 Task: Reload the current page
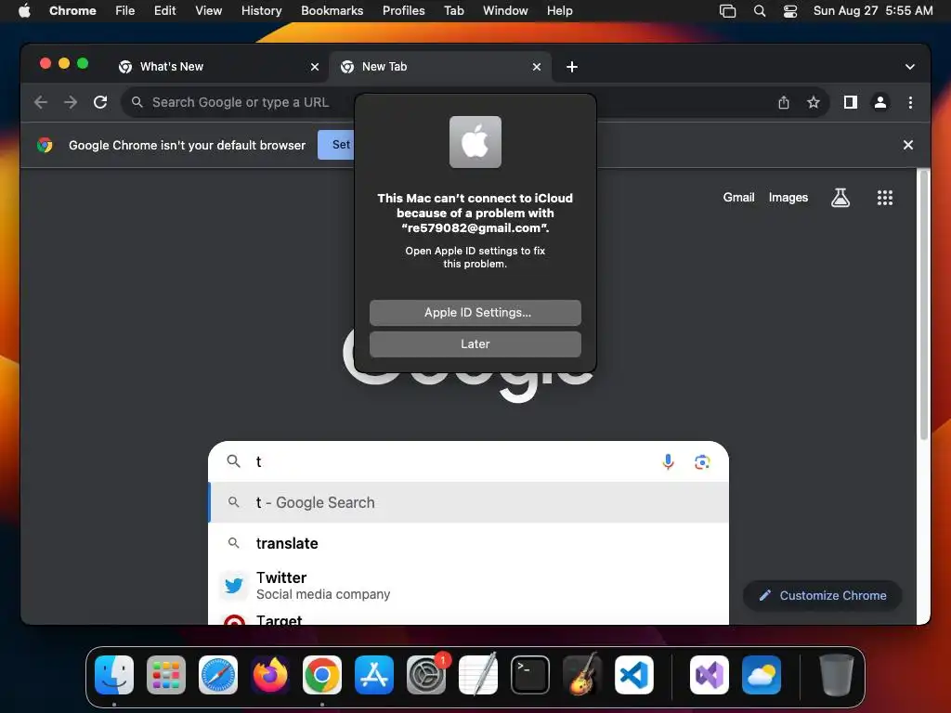[100, 102]
